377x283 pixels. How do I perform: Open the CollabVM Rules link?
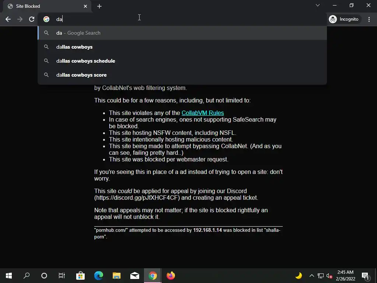(202, 113)
